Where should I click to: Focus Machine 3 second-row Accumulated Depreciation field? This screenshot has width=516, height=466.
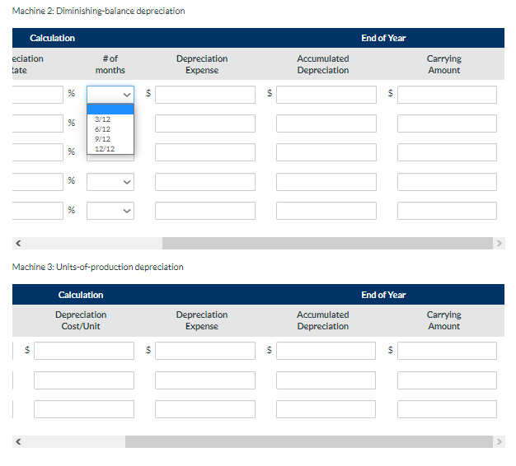(326, 380)
